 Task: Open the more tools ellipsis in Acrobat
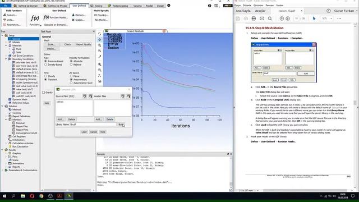339,19
